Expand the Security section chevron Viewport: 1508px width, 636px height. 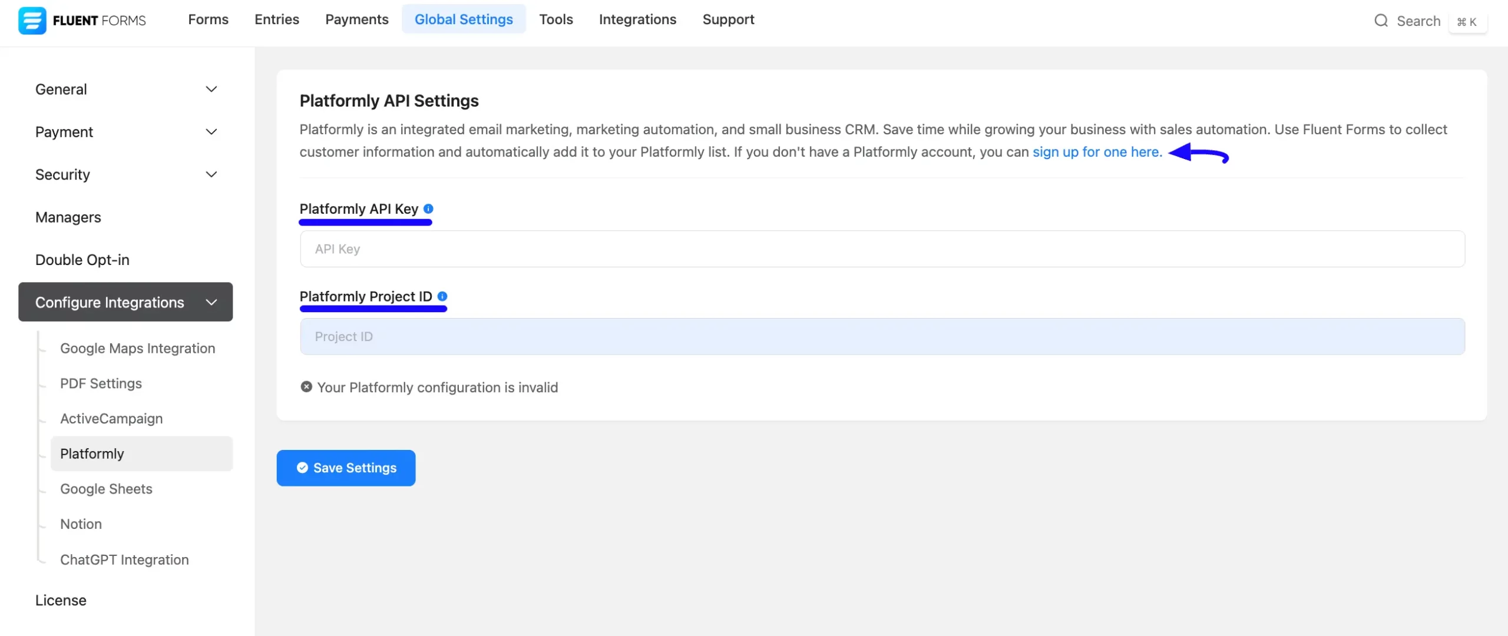[211, 174]
